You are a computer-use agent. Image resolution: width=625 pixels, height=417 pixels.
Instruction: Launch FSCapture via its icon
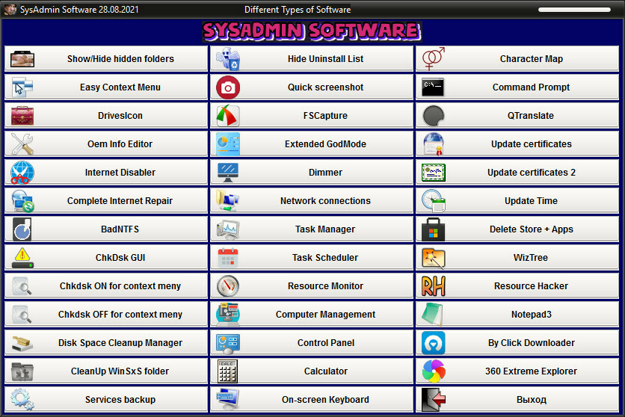click(228, 116)
